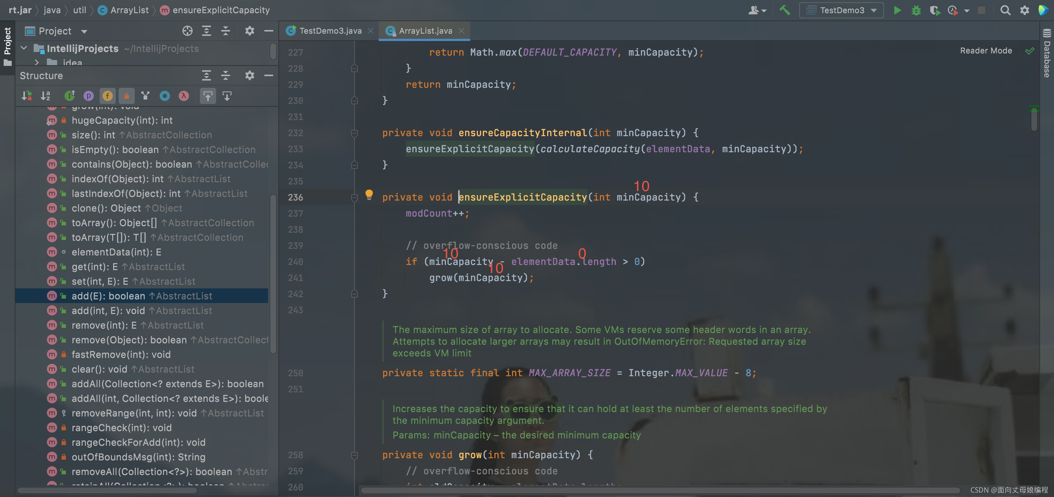Viewport: 1054px width, 497px height.
Task: Click the user account icon in toolbar
Action: pyautogui.click(x=753, y=10)
